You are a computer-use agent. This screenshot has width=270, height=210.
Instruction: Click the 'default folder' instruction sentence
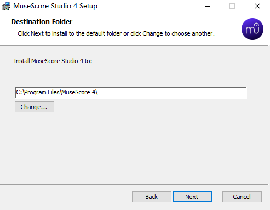(x=116, y=33)
